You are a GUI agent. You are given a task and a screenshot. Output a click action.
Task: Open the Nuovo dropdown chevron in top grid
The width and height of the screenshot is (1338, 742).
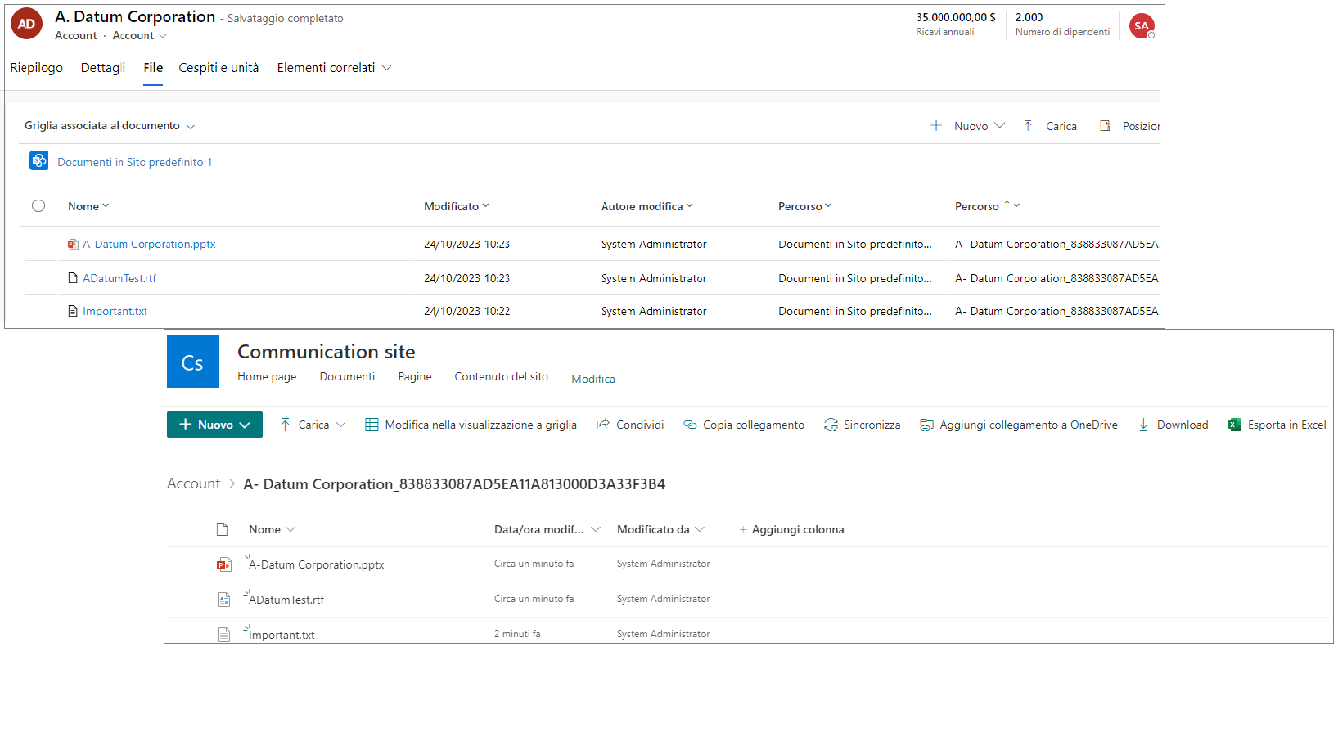999,125
